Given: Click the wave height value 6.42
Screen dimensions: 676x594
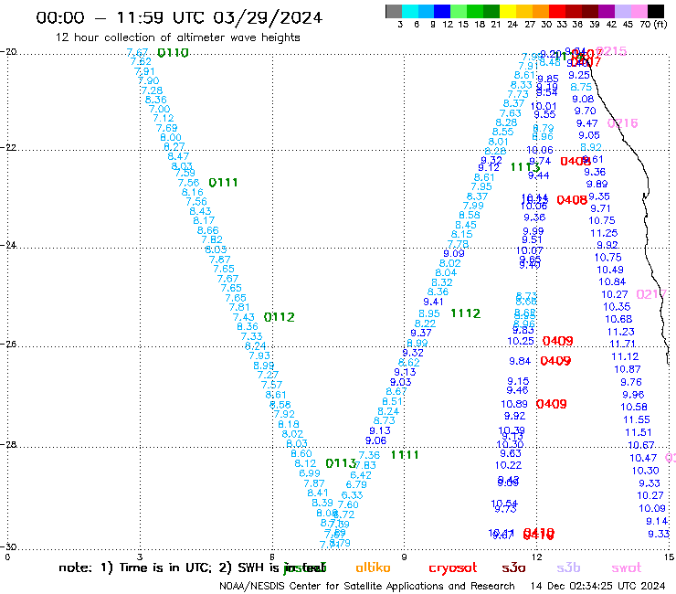Looking at the screenshot, I should pos(361,475).
